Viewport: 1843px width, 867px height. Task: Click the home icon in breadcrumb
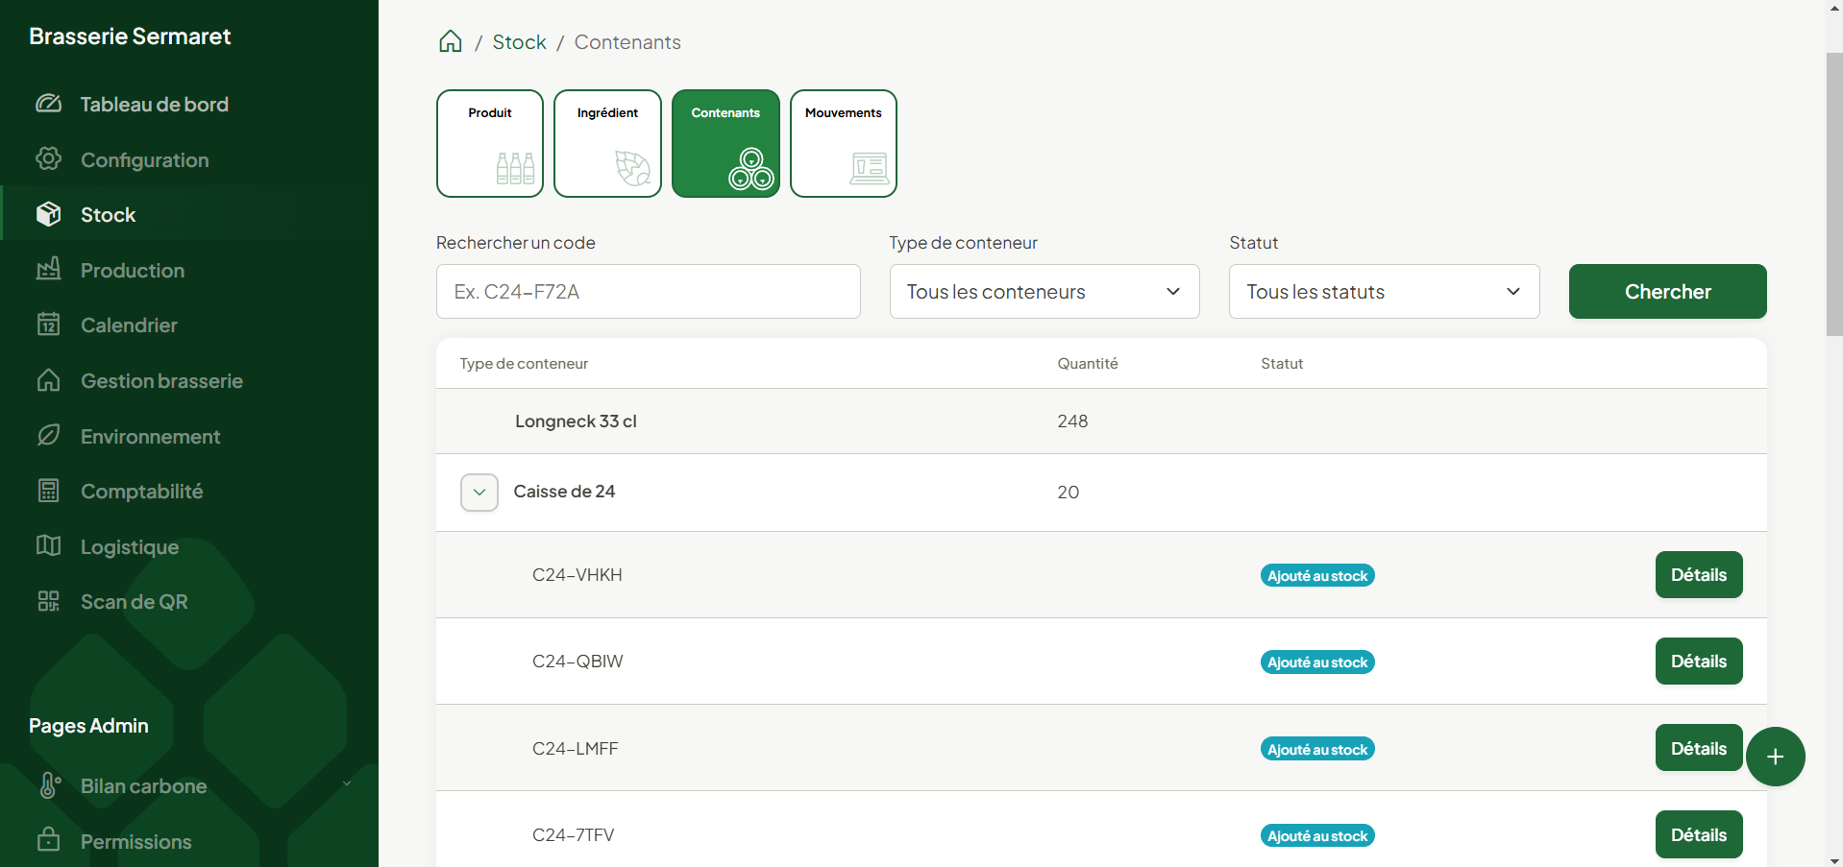(450, 41)
